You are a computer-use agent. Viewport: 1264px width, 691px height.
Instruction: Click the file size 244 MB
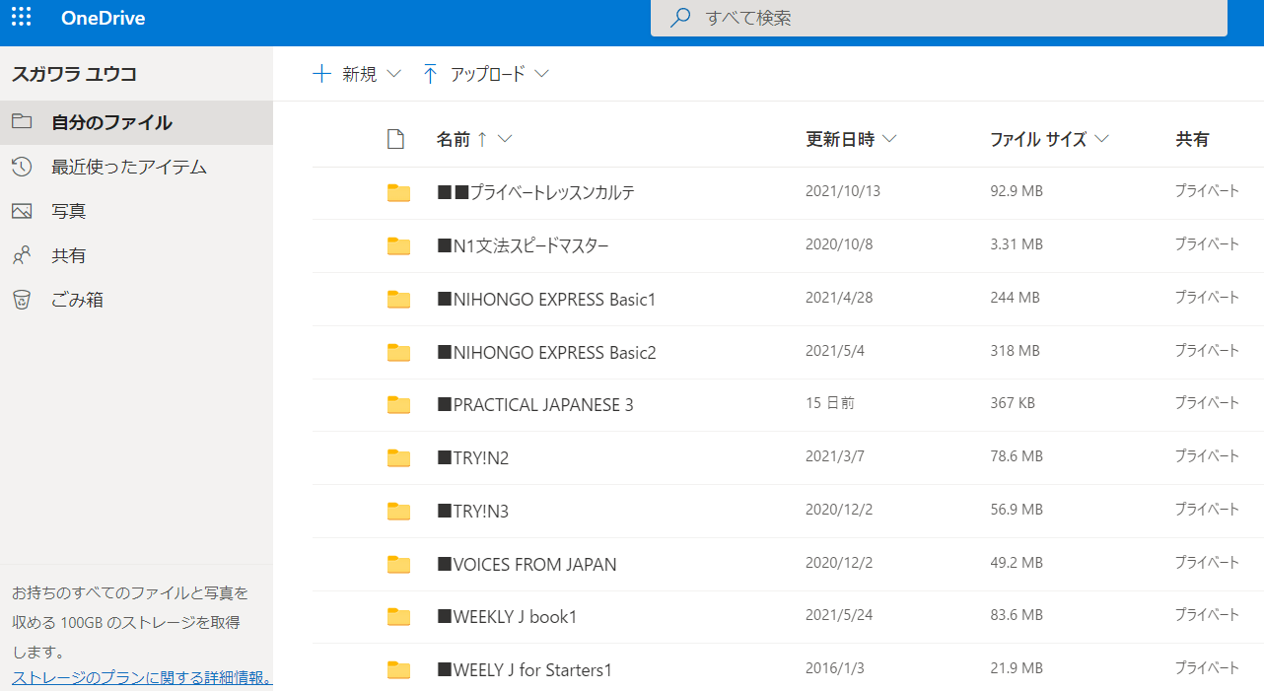[1015, 297]
